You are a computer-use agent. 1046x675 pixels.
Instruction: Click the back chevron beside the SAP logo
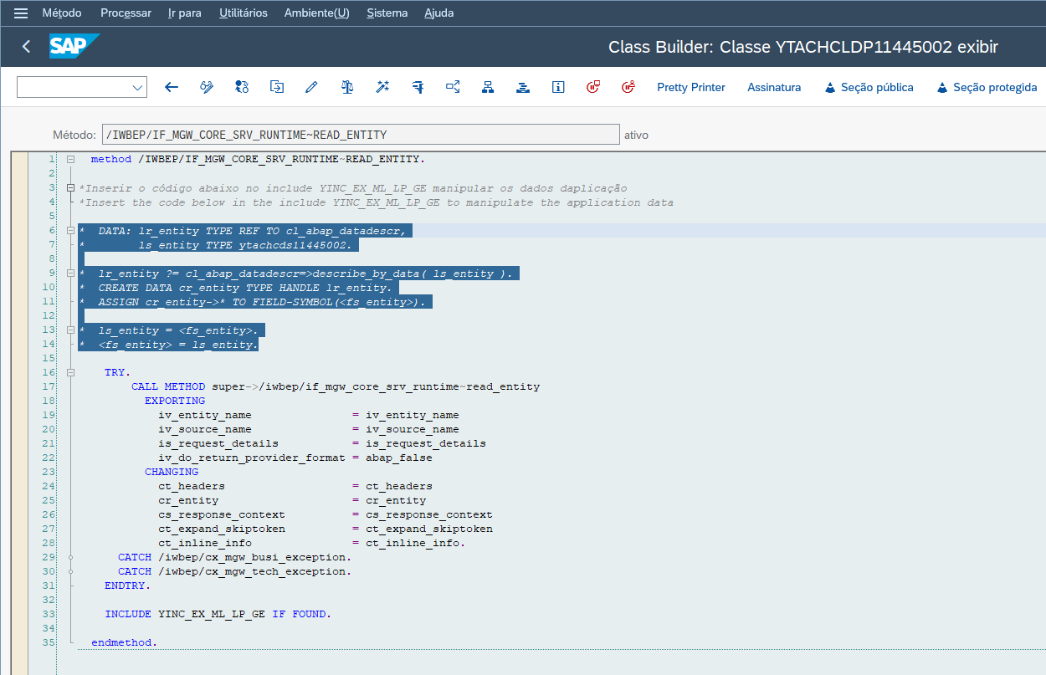coord(26,47)
